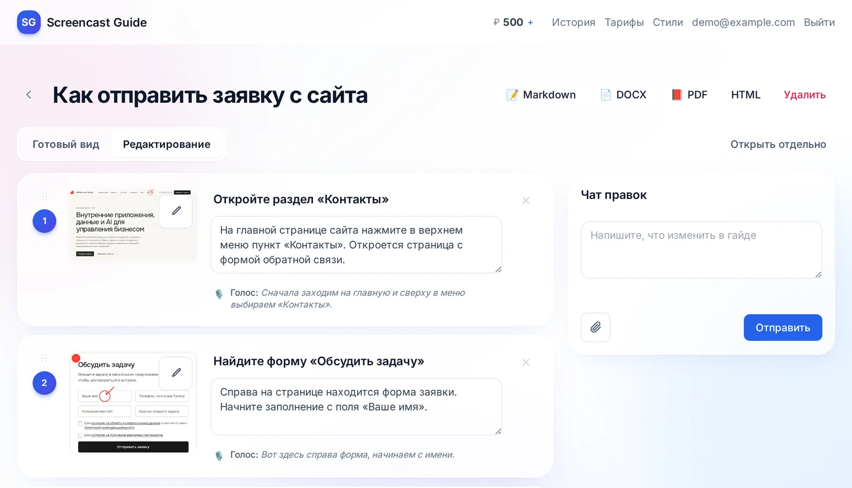Click «Открыть отдельно» link
Viewport: 852px width, 488px height.
[778, 144]
